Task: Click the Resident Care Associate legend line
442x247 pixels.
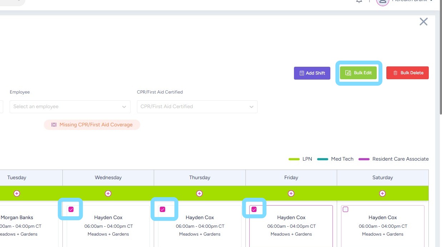Action: tap(364, 159)
